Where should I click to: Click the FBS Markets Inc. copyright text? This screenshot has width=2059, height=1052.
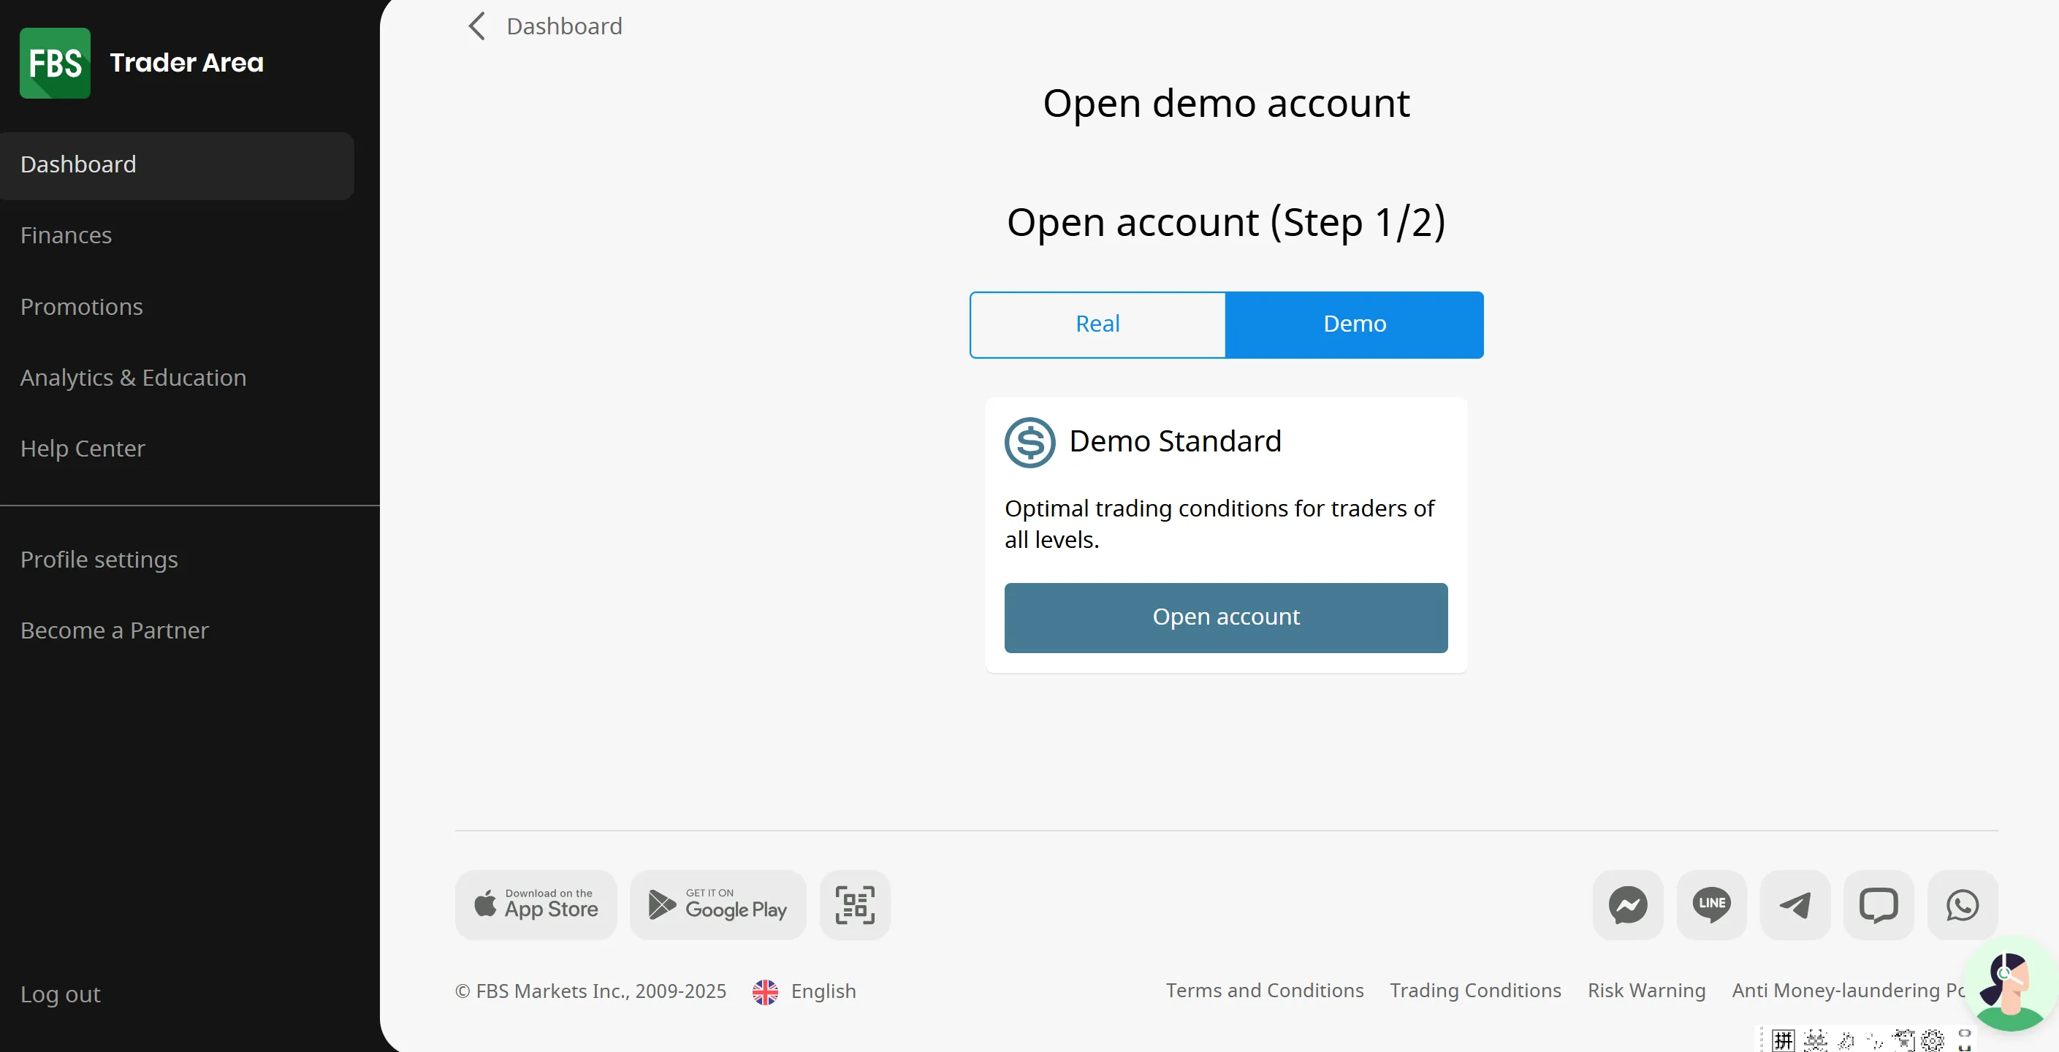coord(590,991)
